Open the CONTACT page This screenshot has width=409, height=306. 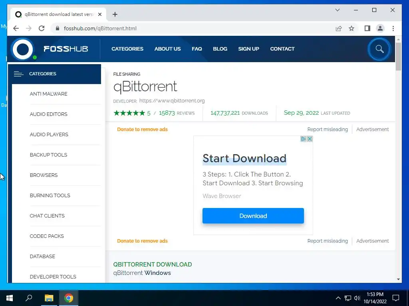click(x=282, y=49)
